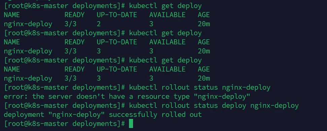Click the second 'kubectl get deploy' command
Image resolution: width=327 pixels, height=131 pixels.
[165, 33]
